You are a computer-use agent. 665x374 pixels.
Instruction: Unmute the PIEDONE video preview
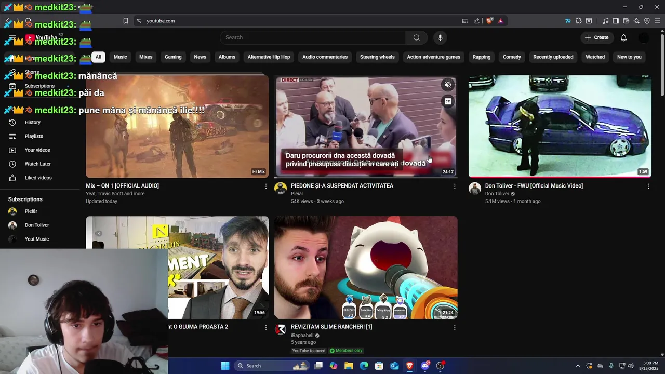click(447, 85)
